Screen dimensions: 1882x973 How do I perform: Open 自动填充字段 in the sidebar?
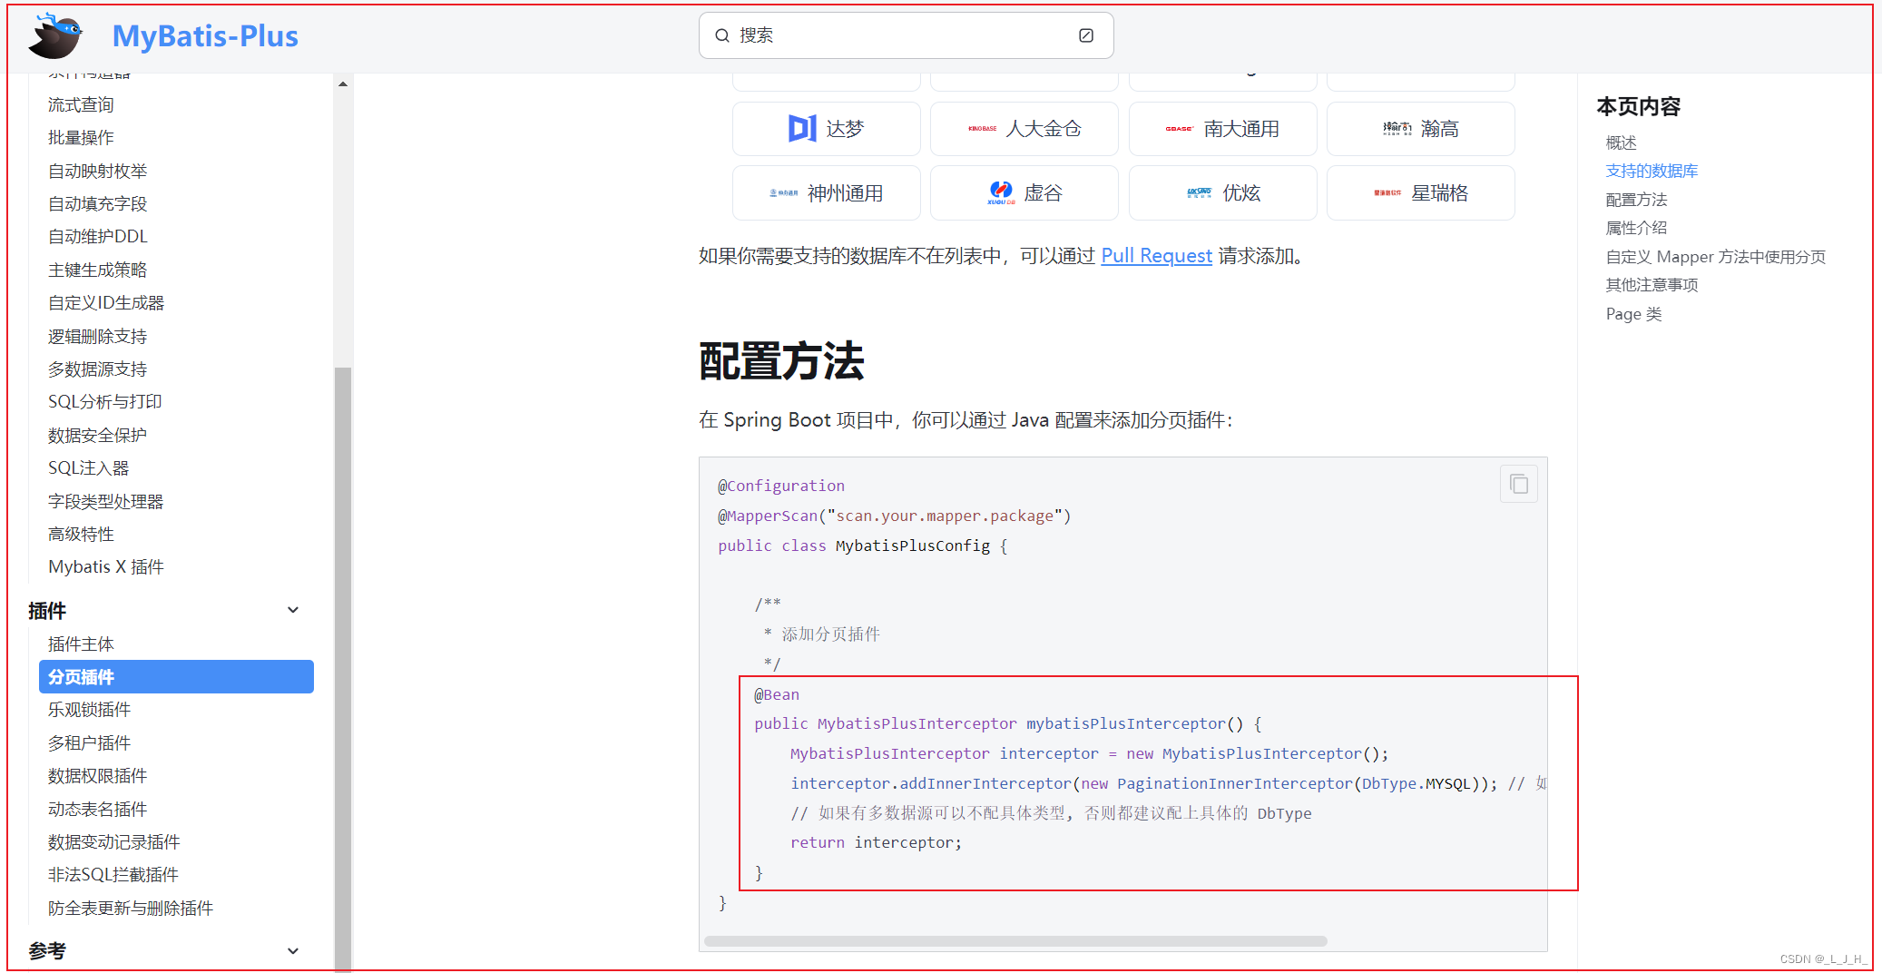click(x=97, y=204)
